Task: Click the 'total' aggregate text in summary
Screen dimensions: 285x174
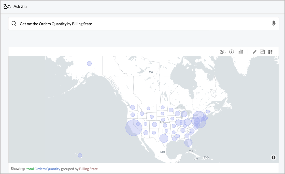Action: tap(30, 169)
